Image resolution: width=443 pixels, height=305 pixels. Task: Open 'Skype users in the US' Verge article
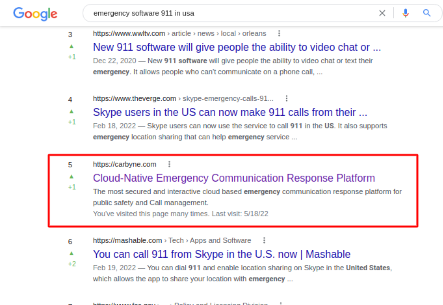tap(230, 113)
